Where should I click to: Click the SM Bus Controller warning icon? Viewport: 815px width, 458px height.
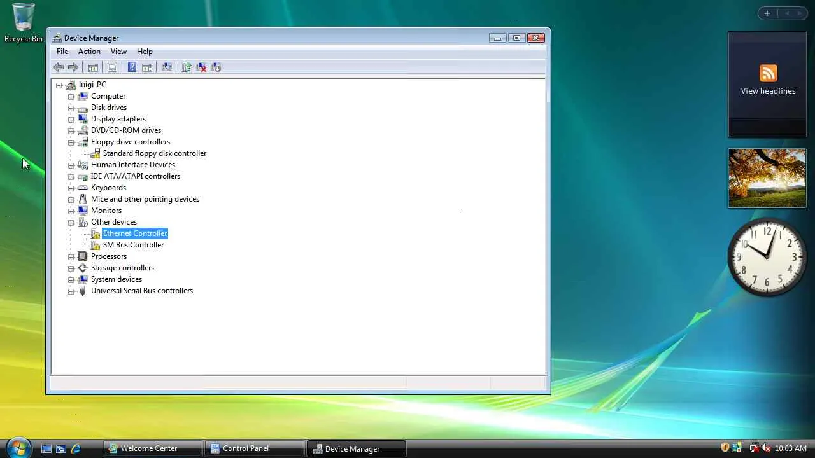(x=95, y=245)
